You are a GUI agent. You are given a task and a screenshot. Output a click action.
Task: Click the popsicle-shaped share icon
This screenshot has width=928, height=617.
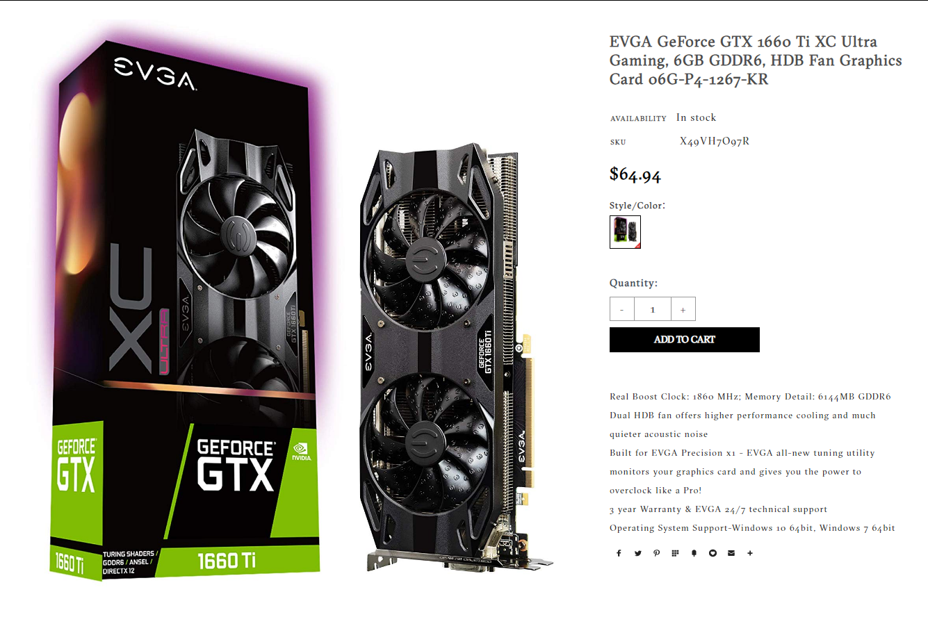(694, 553)
